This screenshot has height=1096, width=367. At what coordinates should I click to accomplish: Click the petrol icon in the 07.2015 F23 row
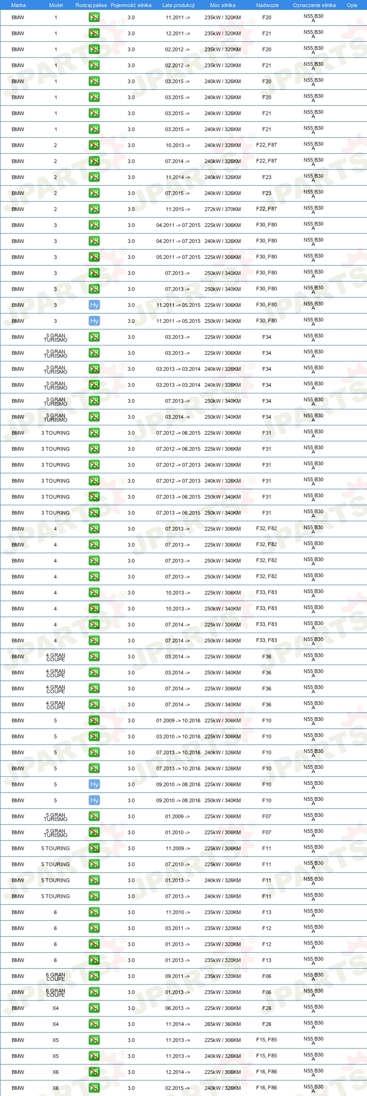tap(94, 193)
